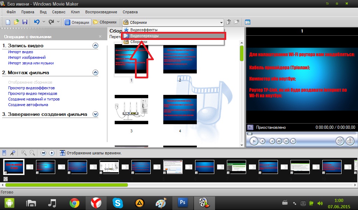The width and height of the screenshot is (358, 210).
Task: Close the Операции с фильмами pane
Action: 100,36
